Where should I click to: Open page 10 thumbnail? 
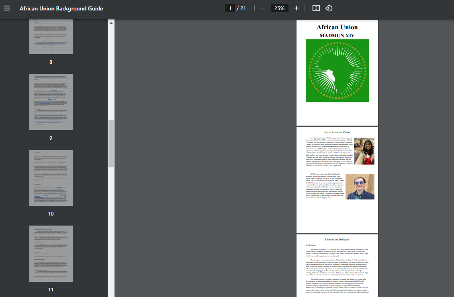tap(51, 177)
